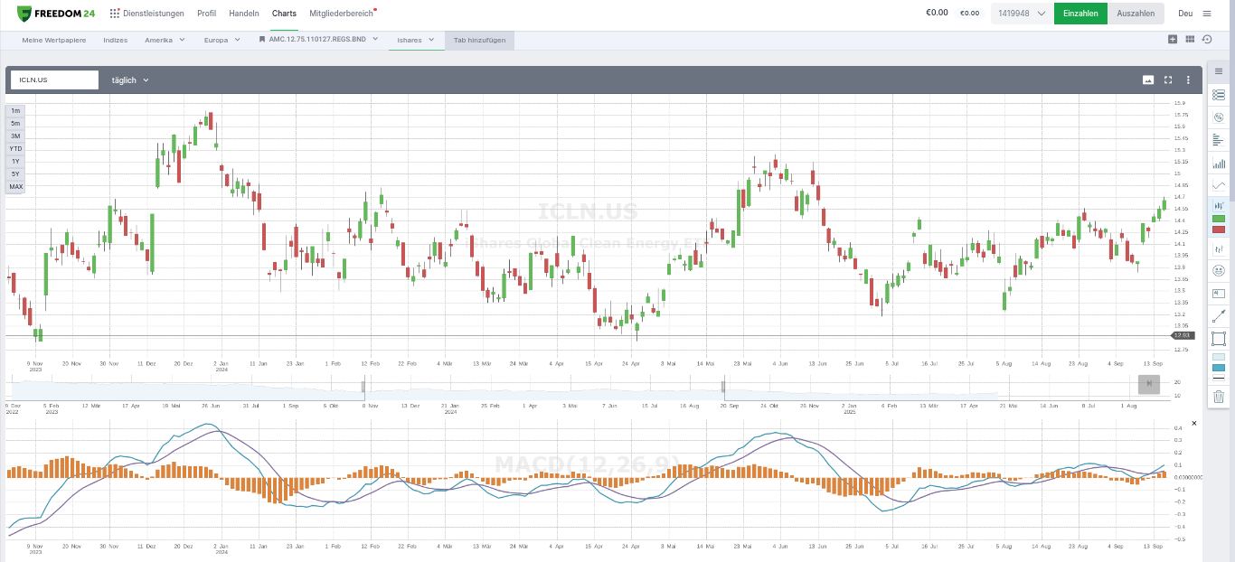Pick the green up-candle color swatch
This screenshot has height=562, width=1235.
point(1218,219)
